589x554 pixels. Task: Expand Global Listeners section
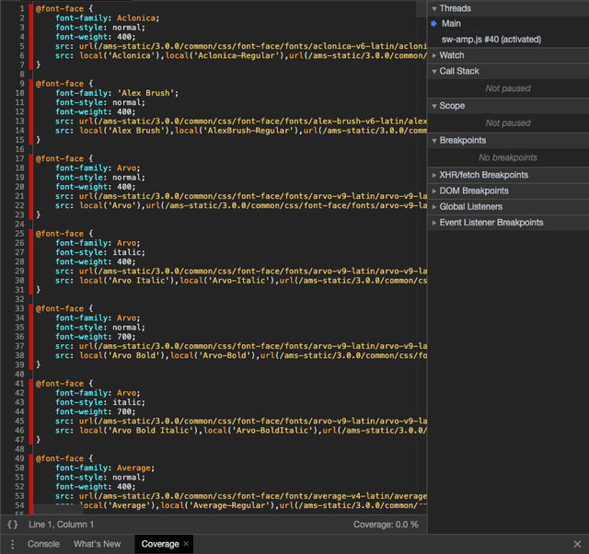[508, 206]
